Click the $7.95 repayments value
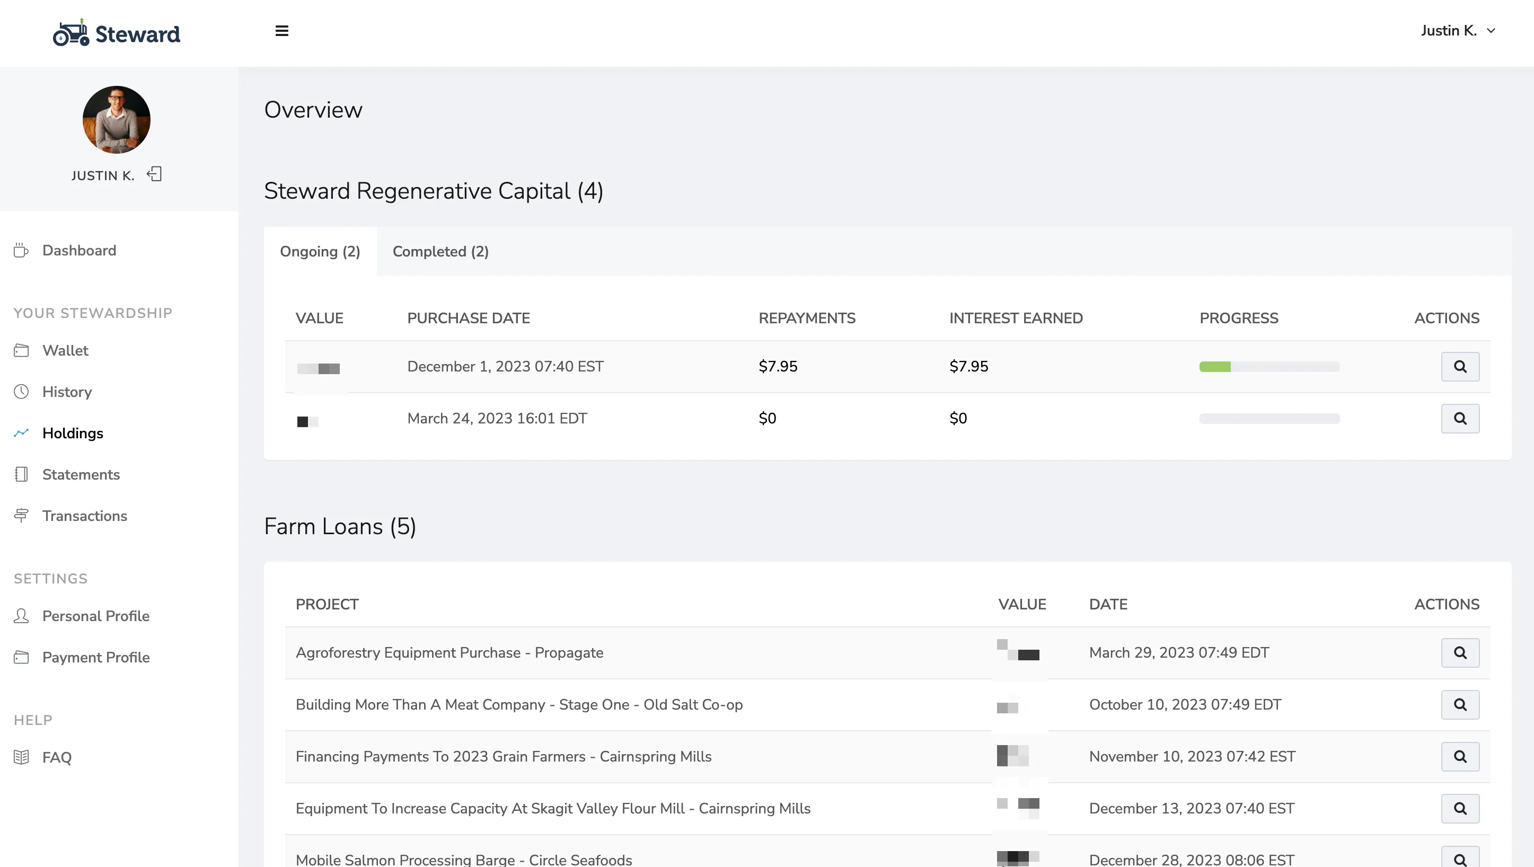Screen dimensions: 1534x867 click(x=778, y=366)
